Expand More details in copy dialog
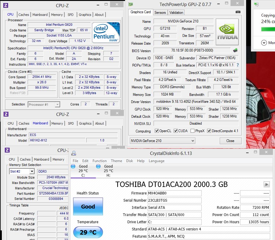This screenshot has width=275, height=240. click(x=264, y=43)
